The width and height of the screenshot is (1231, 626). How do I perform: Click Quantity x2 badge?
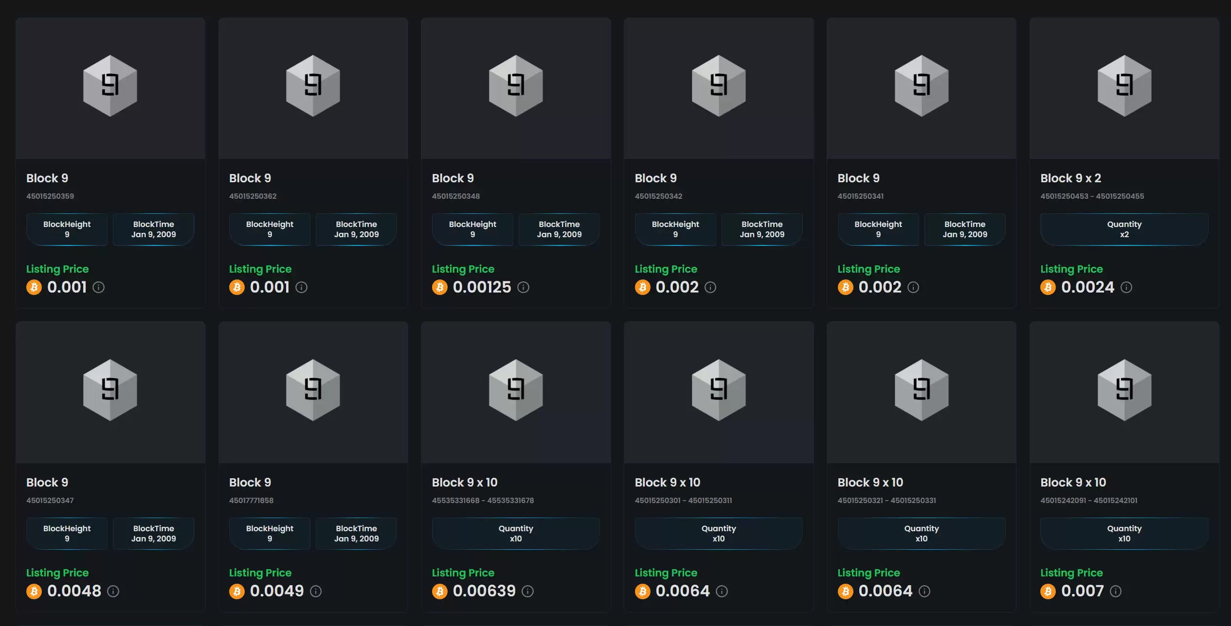pyautogui.click(x=1124, y=229)
